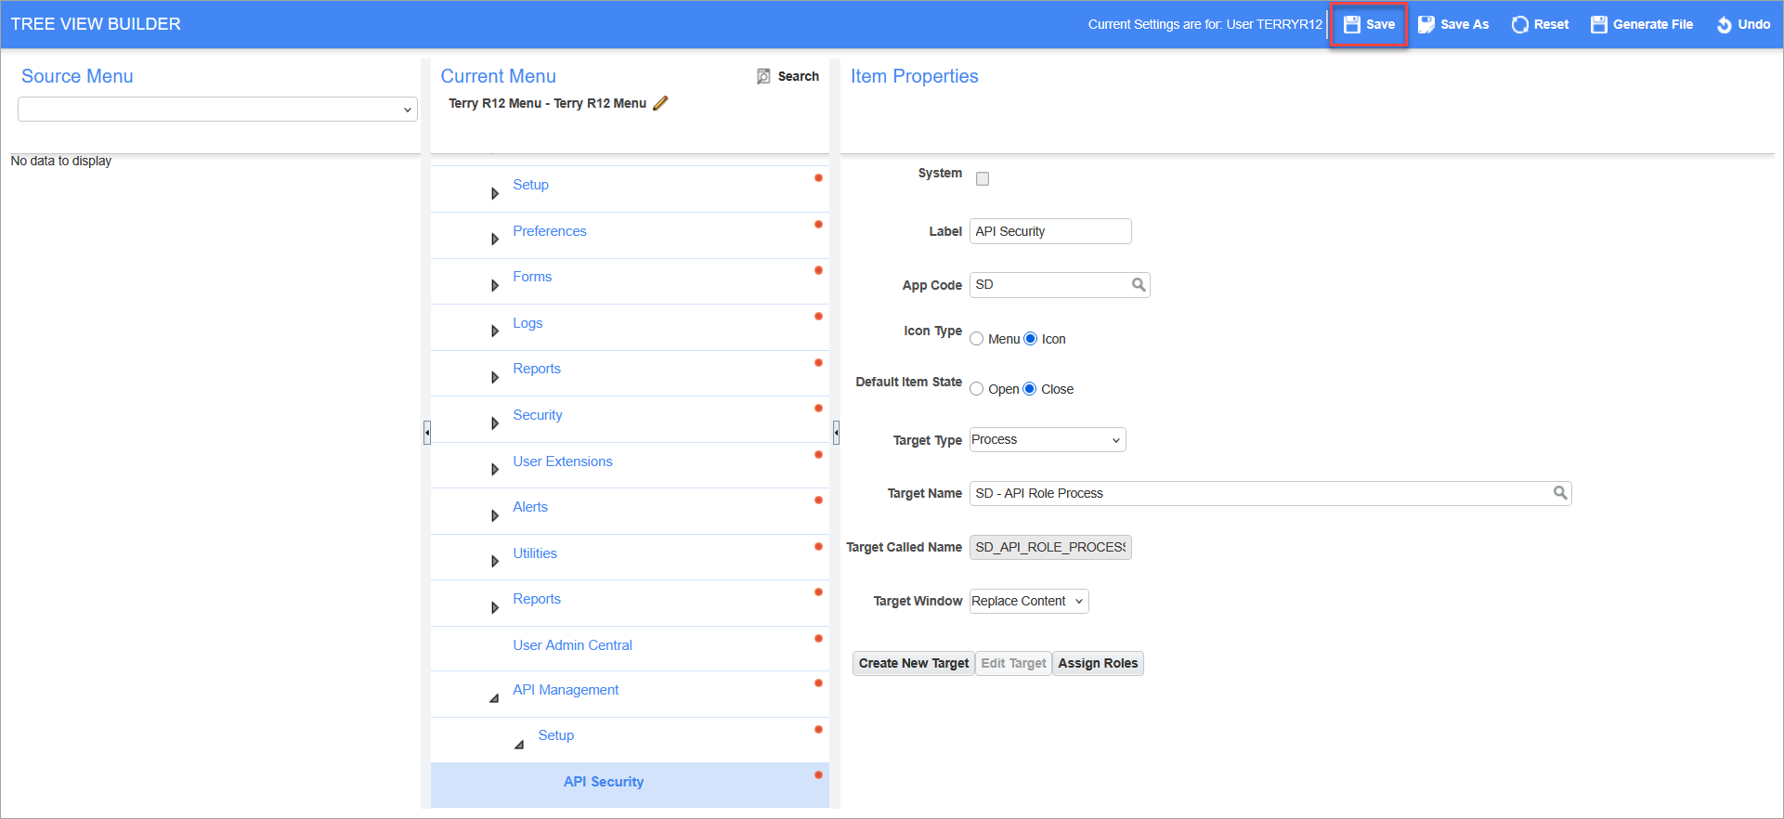
Task: Open the Target Type dropdown
Action: tap(1048, 440)
